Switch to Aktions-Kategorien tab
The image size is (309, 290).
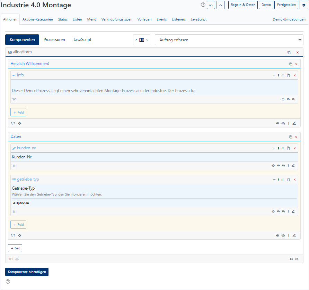coord(38,19)
